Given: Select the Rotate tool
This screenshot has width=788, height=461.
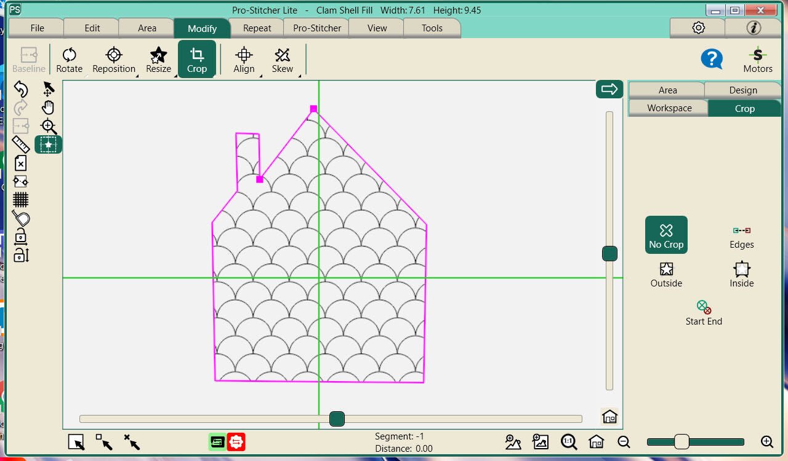Looking at the screenshot, I should 69,60.
